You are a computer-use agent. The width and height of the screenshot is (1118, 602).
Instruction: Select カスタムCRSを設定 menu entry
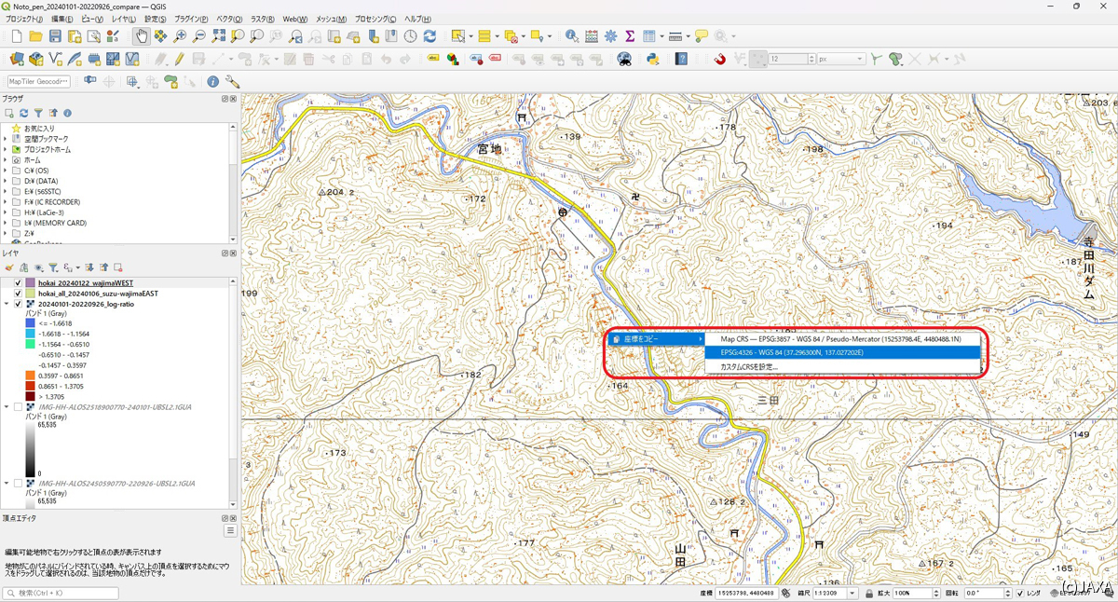[842, 366]
